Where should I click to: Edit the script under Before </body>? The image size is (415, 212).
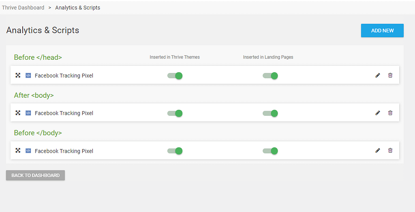[x=378, y=151]
